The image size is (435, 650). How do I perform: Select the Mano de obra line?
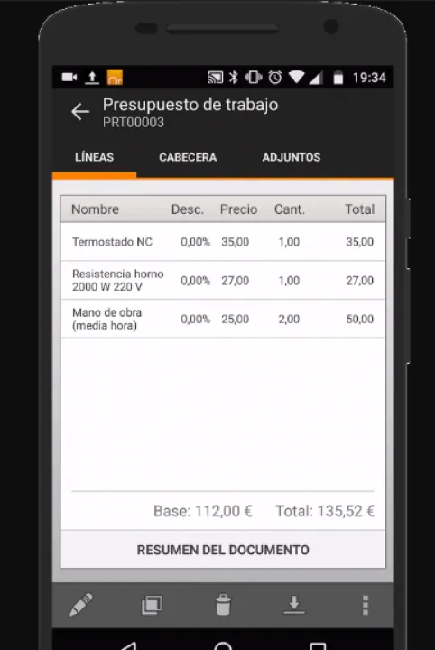tap(223, 319)
